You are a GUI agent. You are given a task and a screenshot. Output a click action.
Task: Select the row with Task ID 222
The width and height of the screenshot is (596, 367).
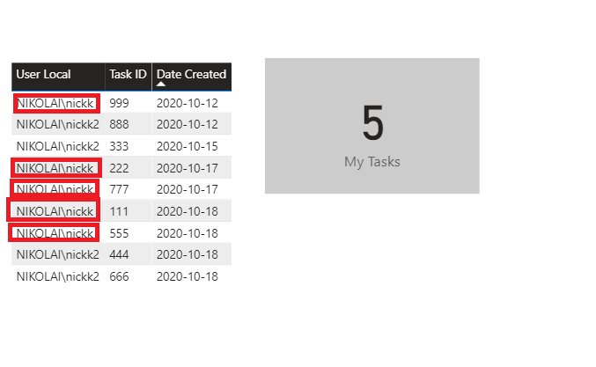121,168
